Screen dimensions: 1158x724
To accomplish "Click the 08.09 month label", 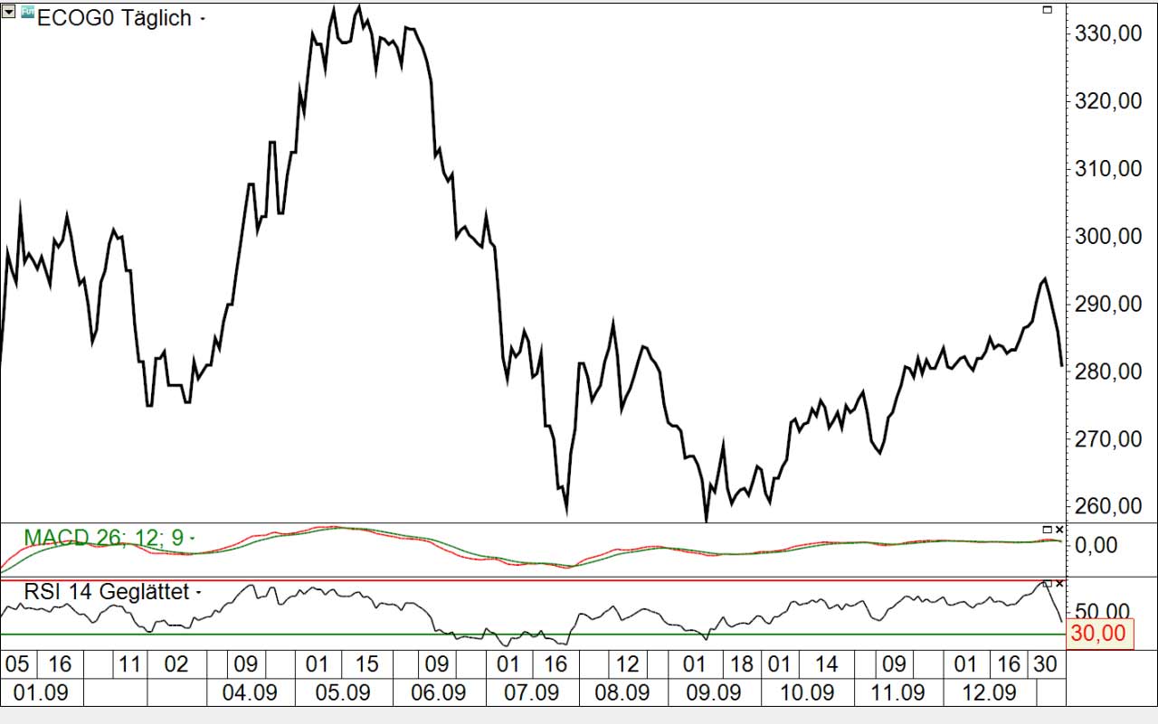I will [622, 693].
